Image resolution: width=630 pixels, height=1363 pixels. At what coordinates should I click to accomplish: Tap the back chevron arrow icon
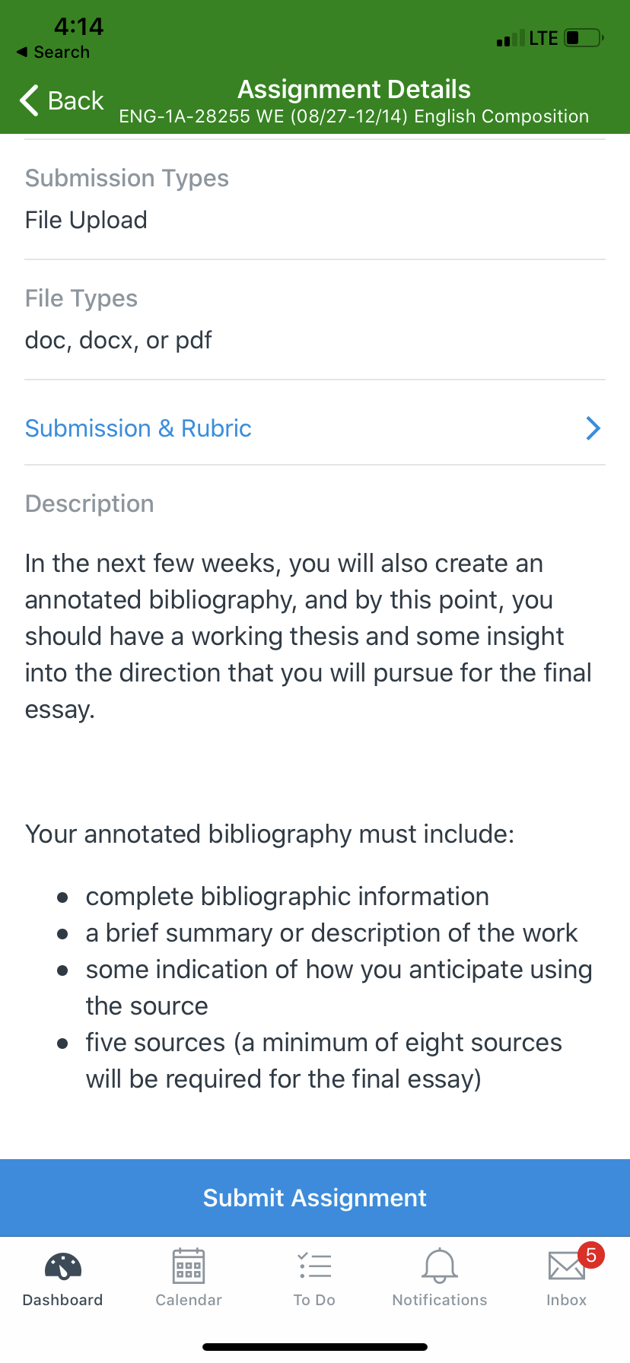click(x=29, y=100)
